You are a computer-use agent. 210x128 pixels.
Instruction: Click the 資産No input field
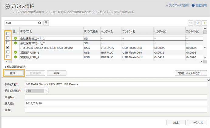tap(116, 97)
